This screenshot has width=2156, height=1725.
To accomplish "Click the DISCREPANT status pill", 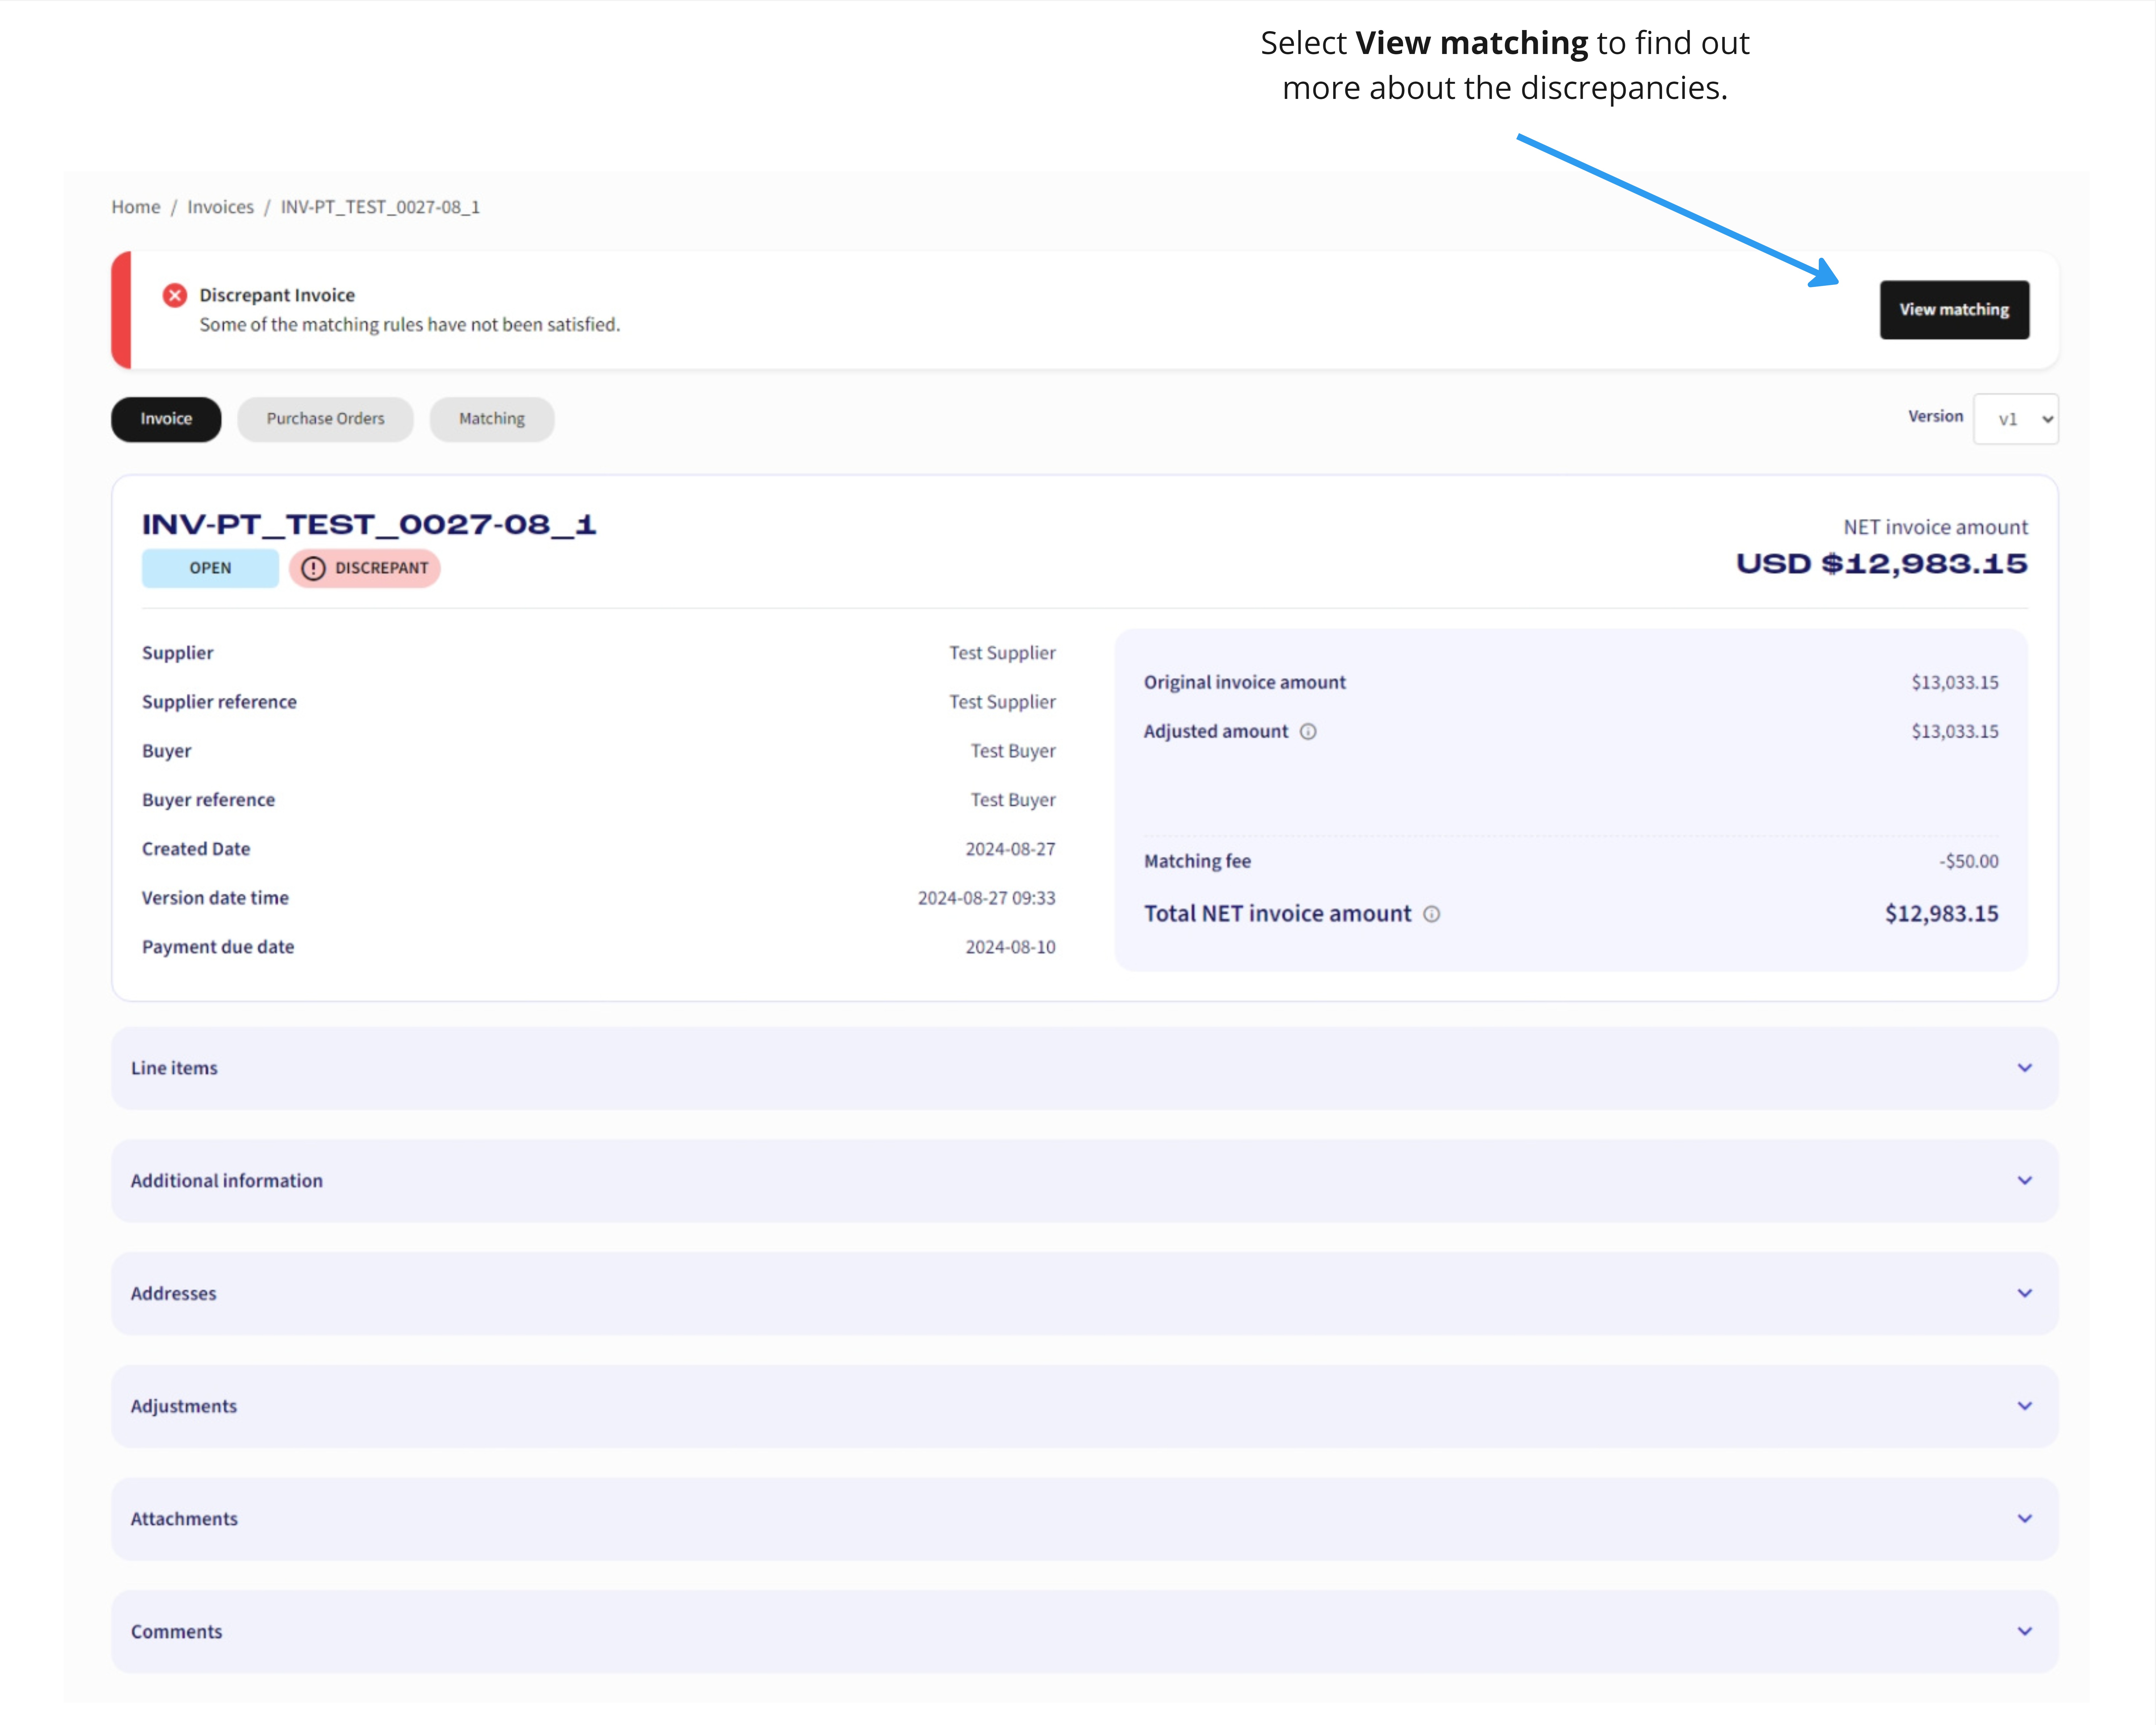I will tap(365, 568).
